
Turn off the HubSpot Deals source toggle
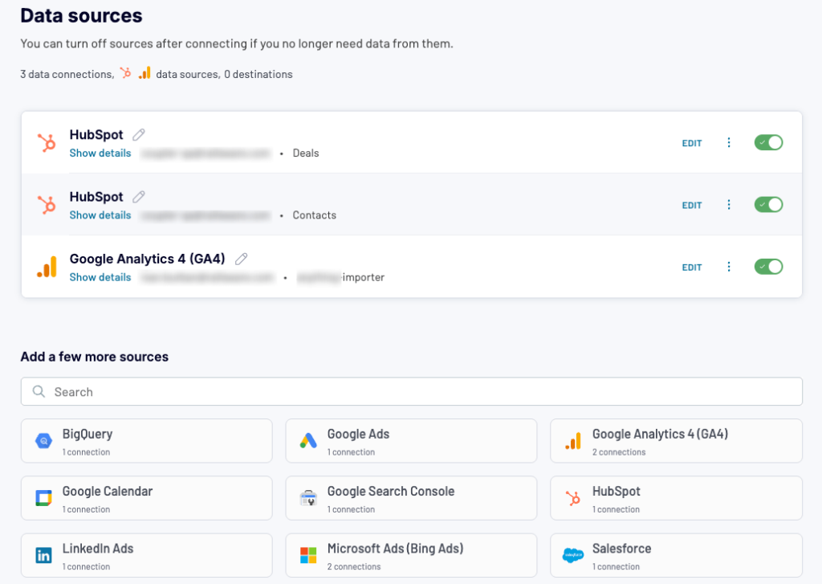[768, 143]
